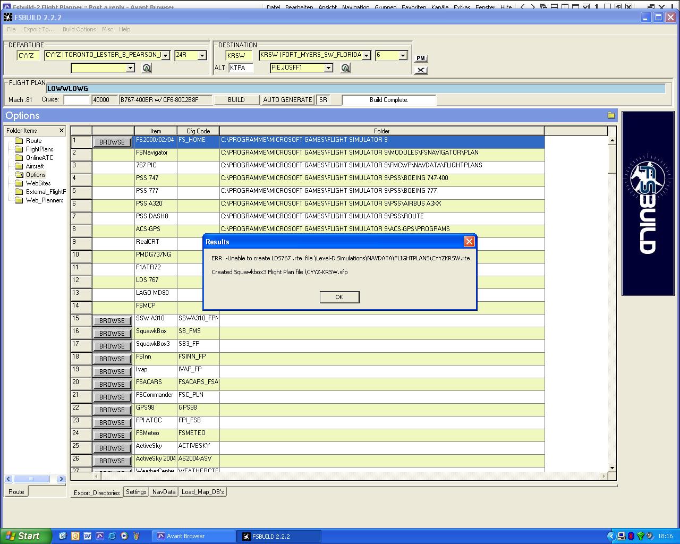The height and width of the screenshot is (544, 680).
Task: Click the departure airport search magnifier icon
Action: pos(147,68)
